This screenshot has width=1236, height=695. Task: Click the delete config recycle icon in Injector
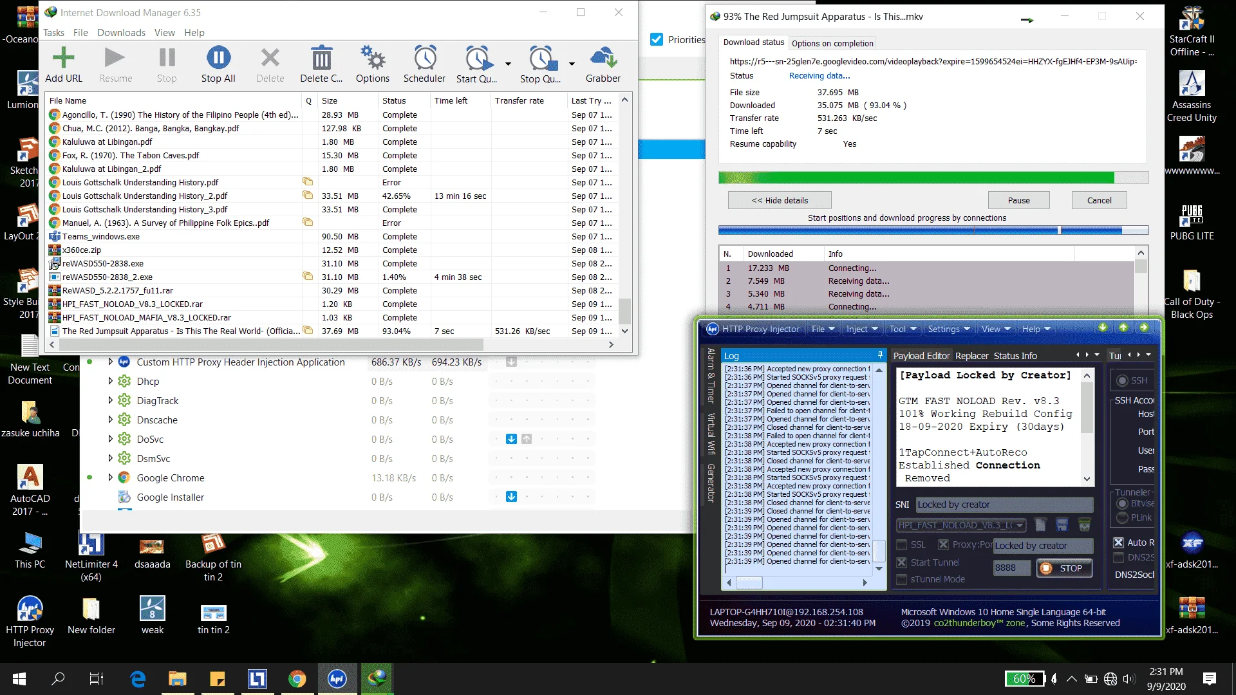click(1085, 525)
